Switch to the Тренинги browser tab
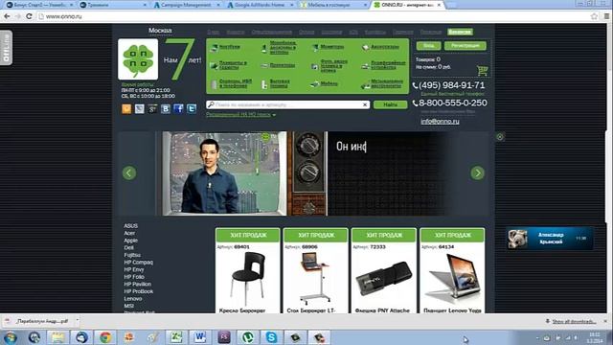Image resolution: width=613 pixels, height=345 pixels. [112, 5]
